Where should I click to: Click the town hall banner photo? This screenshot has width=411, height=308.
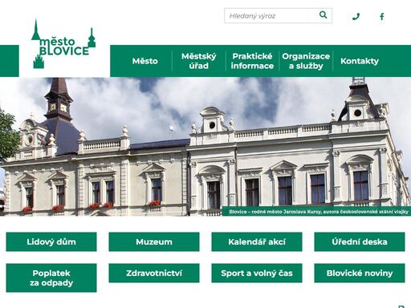click(x=205, y=147)
